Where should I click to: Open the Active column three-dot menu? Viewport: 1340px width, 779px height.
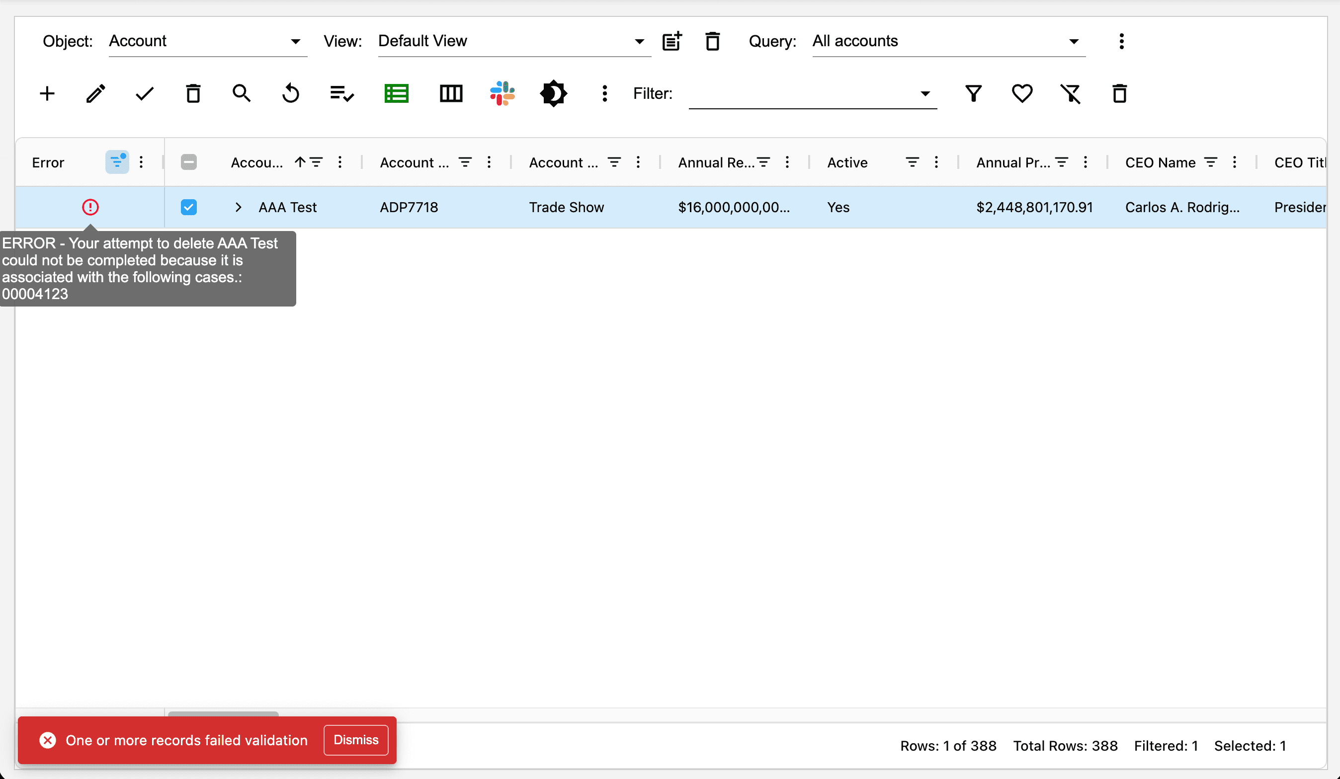tap(936, 162)
